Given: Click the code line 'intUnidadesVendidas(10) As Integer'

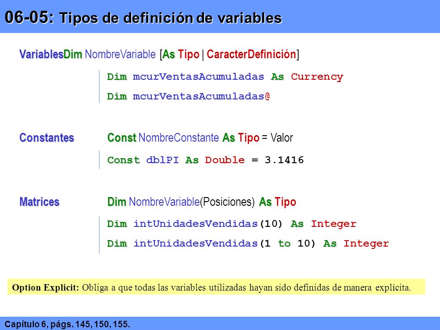Looking at the screenshot, I should point(232,224).
